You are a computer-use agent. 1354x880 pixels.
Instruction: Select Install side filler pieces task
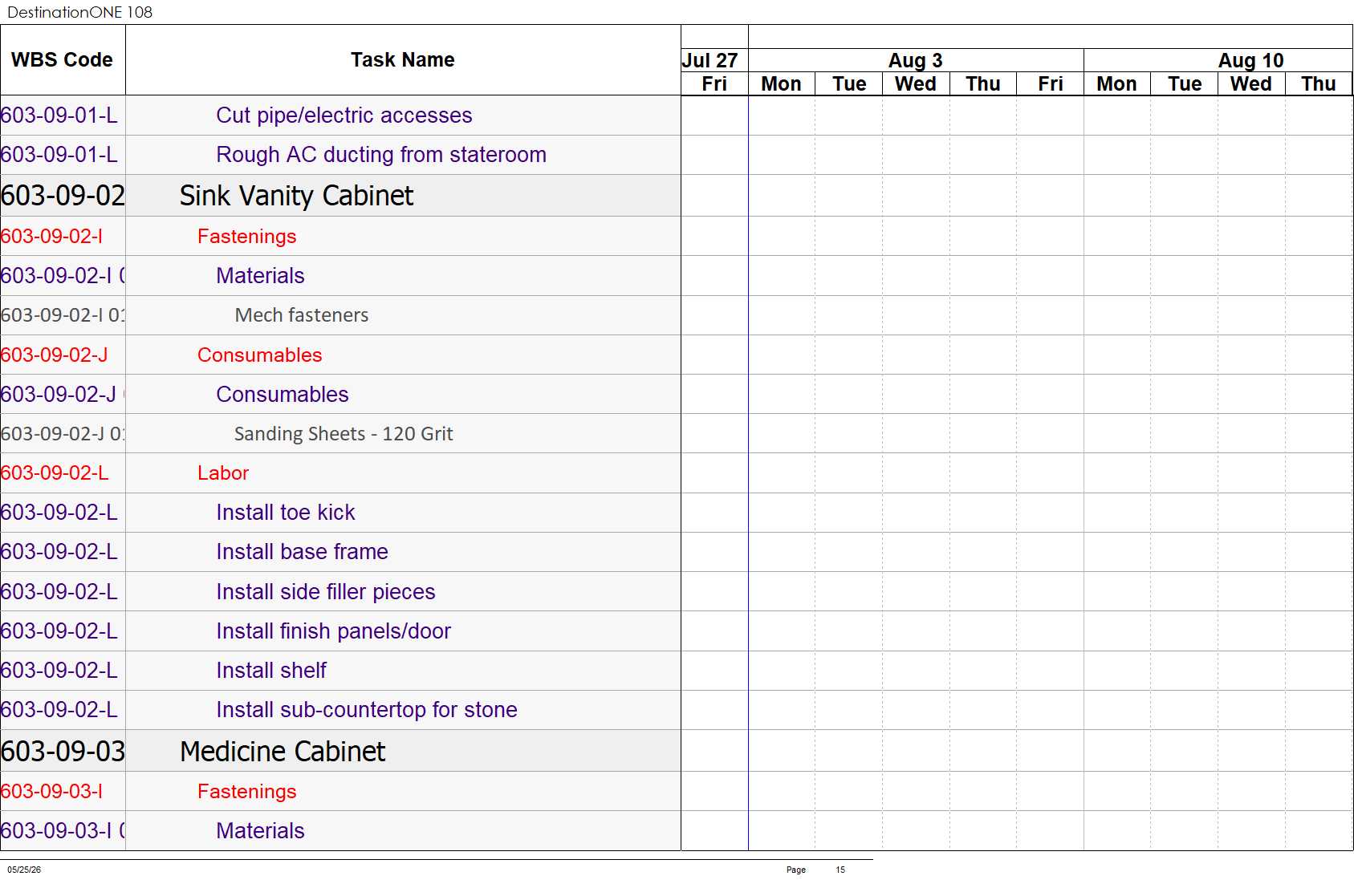[326, 592]
